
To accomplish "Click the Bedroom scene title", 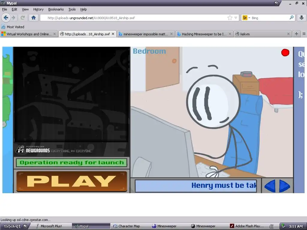I will click(x=149, y=51).
